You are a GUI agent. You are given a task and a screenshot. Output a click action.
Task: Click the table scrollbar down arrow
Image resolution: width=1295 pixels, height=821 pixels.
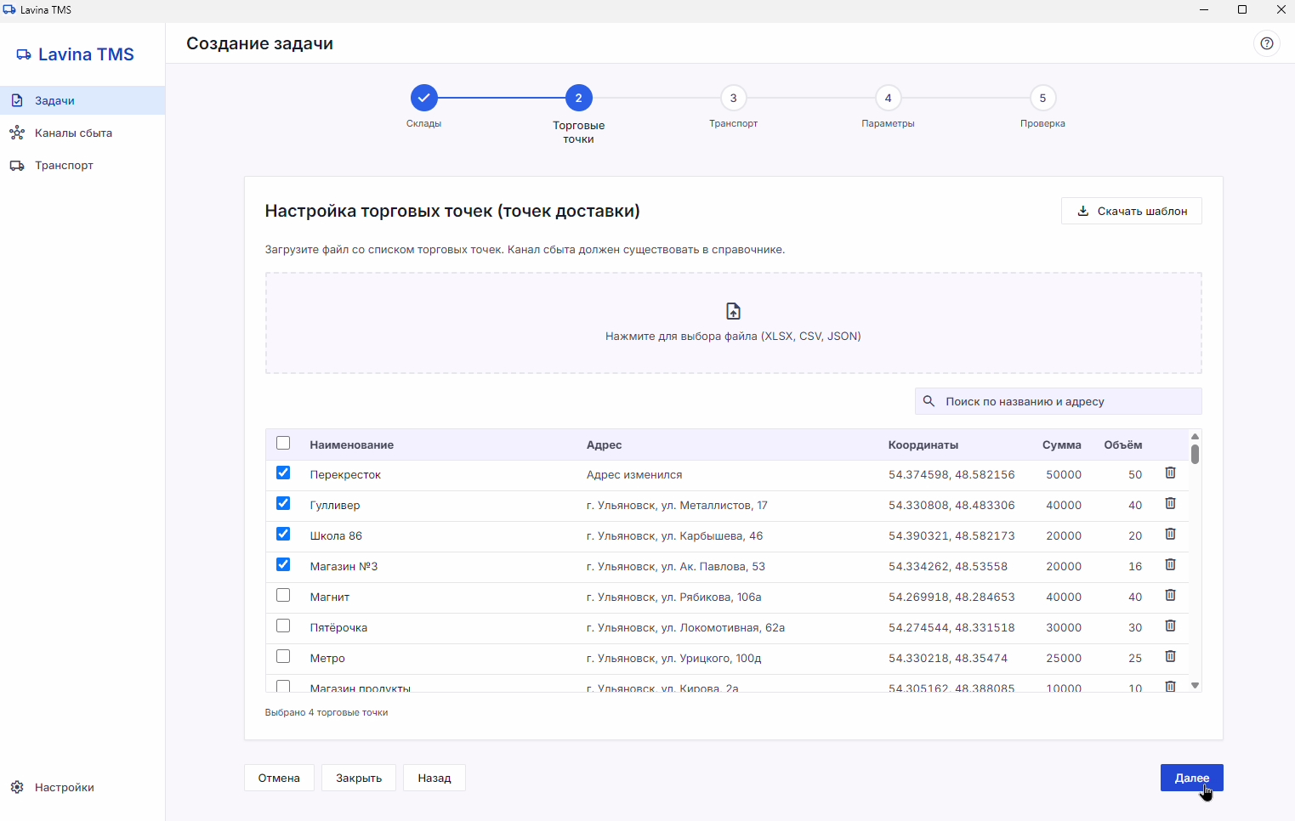[x=1195, y=685]
